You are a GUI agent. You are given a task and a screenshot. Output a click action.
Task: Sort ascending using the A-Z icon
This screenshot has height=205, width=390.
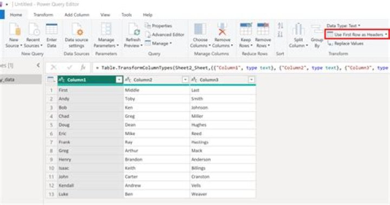click(281, 25)
